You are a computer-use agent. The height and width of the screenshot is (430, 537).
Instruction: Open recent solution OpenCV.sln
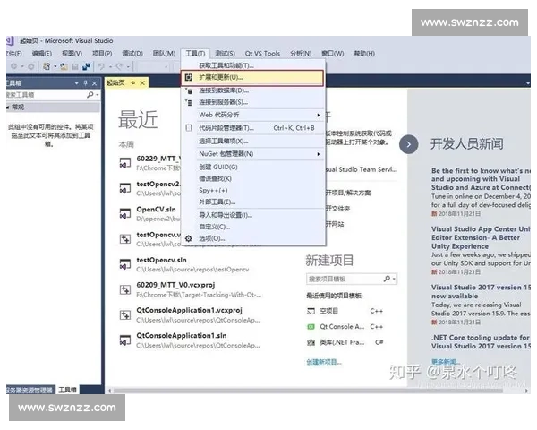[x=156, y=209]
